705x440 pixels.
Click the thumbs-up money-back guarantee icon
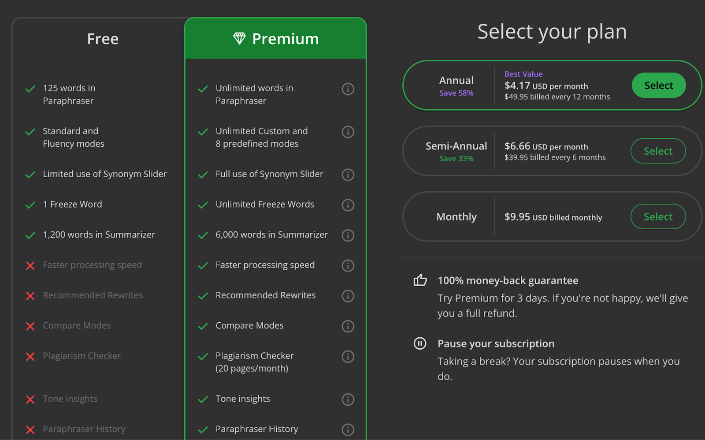point(420,280)
